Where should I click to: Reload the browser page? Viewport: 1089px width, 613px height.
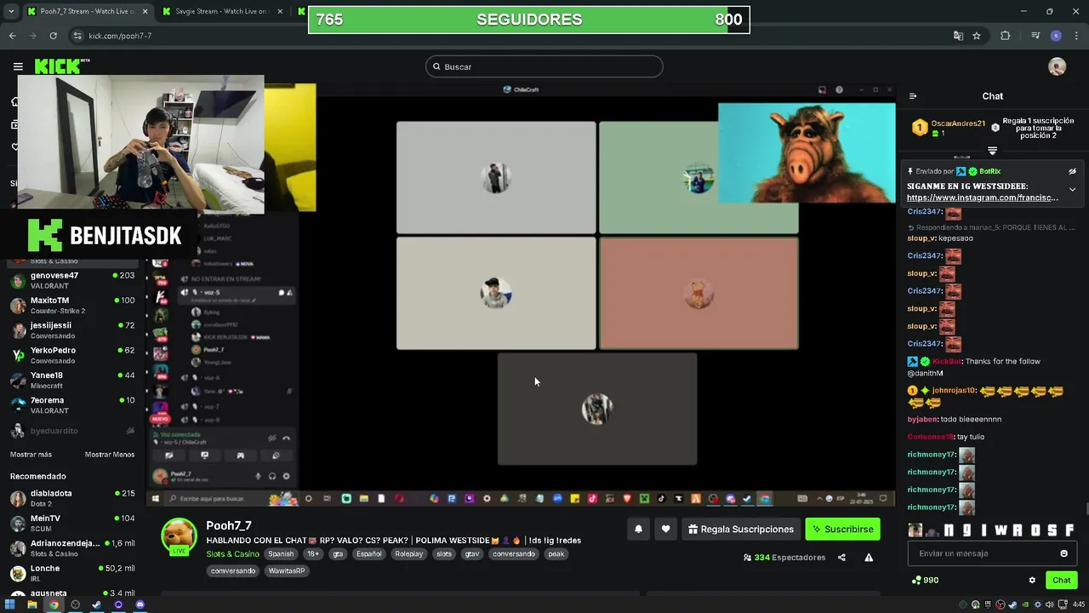(x=53, y=36)
